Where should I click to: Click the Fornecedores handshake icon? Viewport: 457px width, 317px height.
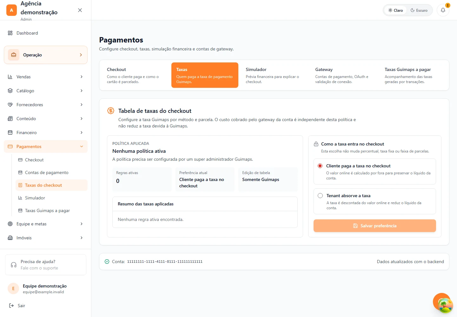10,105
